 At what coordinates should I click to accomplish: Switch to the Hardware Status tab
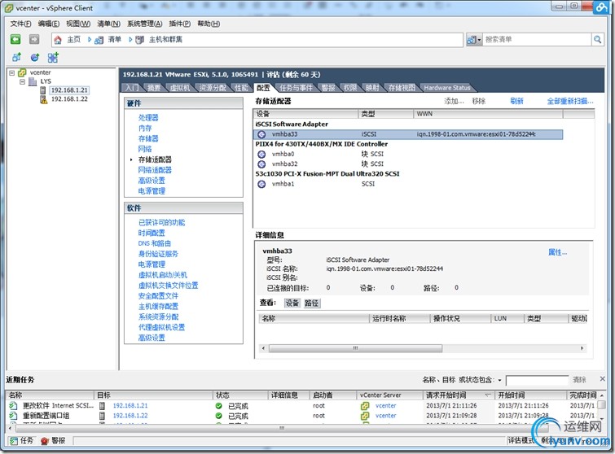[x=446, y=88]
